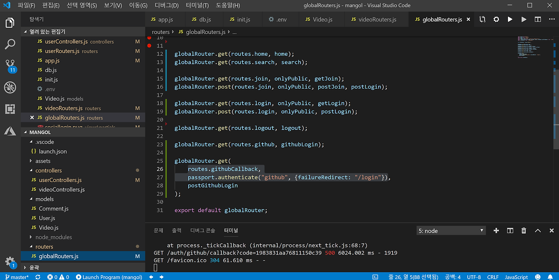Click the split editor icon
The image size is (559, 280).
[x=538, y=20]
